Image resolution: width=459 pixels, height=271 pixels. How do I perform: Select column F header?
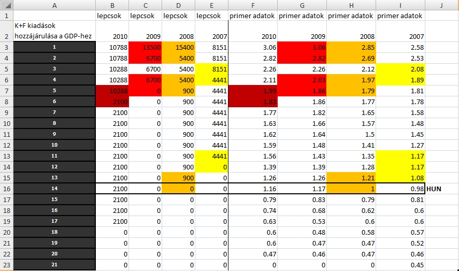point(252,5)
